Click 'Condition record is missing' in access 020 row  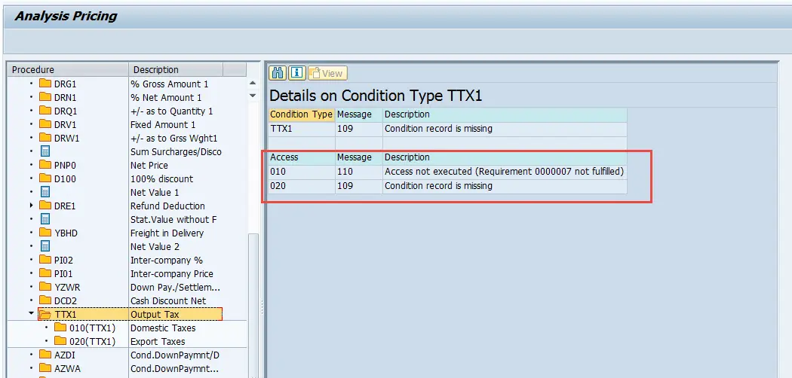438,186
